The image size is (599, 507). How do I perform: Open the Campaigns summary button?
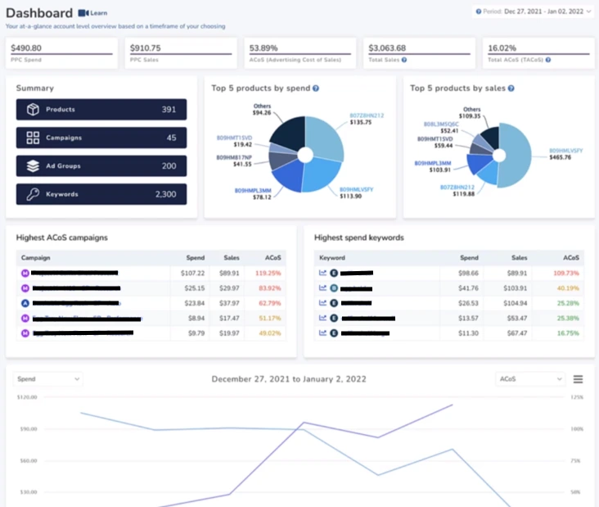coord(101,138)
